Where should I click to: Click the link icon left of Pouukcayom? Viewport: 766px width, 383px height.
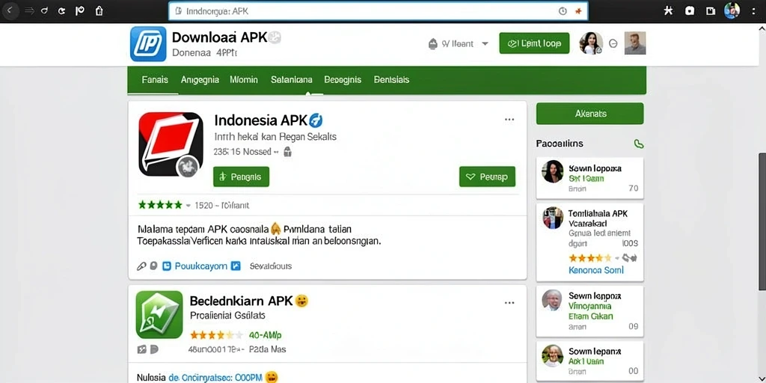click(141, 266)
